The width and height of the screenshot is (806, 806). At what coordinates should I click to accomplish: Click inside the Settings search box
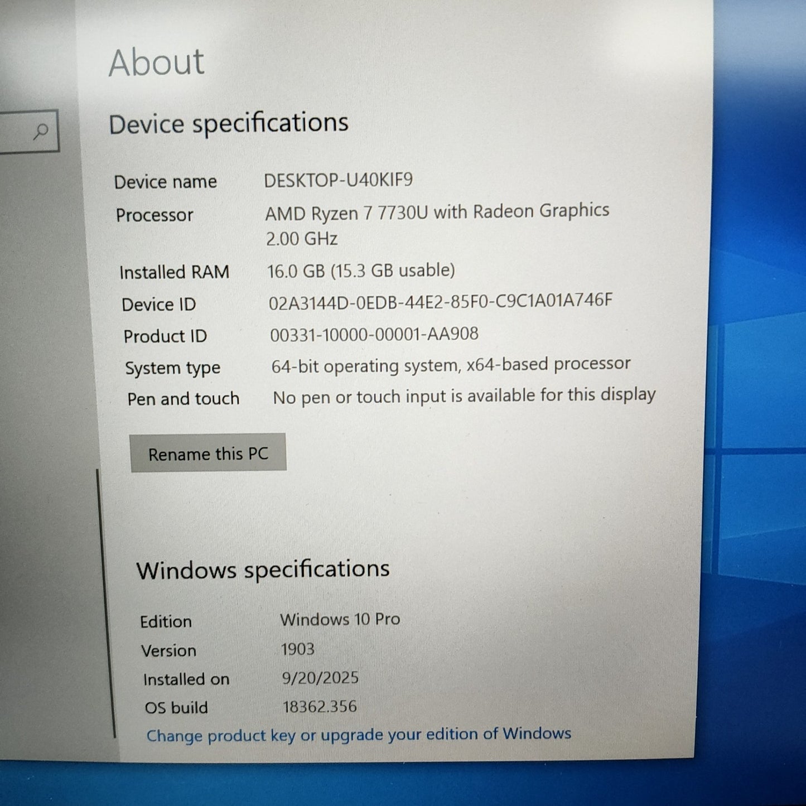tap(17, 132)
